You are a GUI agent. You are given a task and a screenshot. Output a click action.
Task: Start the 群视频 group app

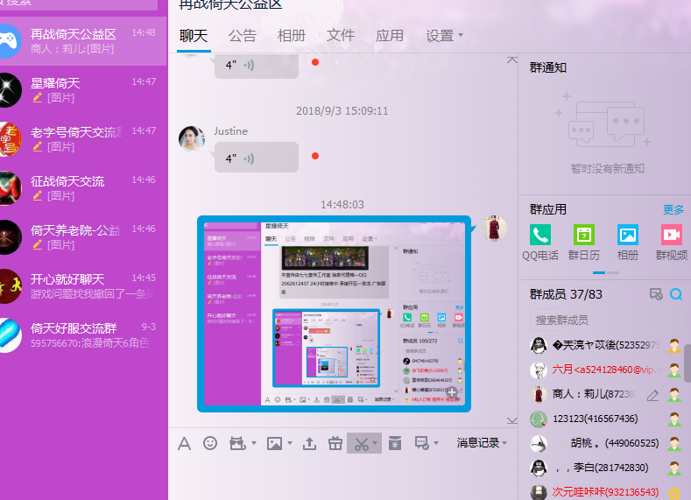[672, 235]
